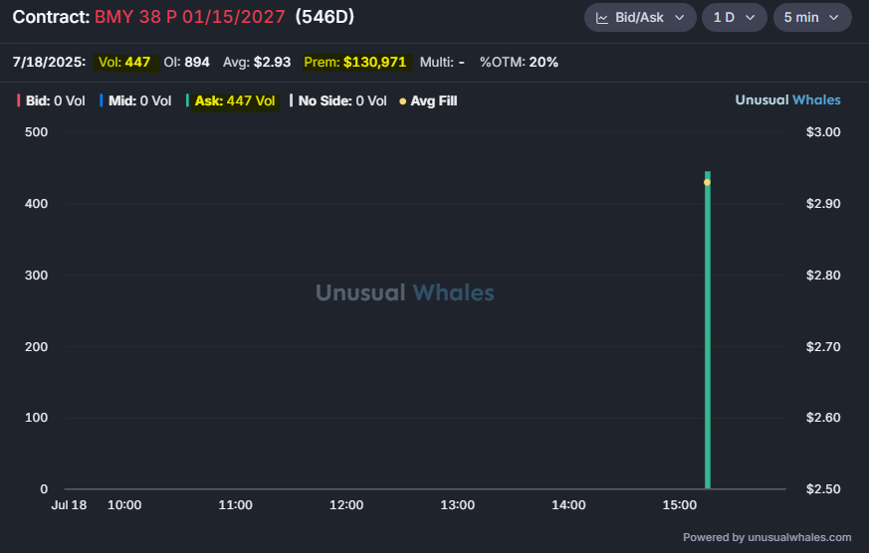The width and height of the screenshot is (869, 553).
Task: Click the 15:00 time axis label
Action: (x=680, y=505)
